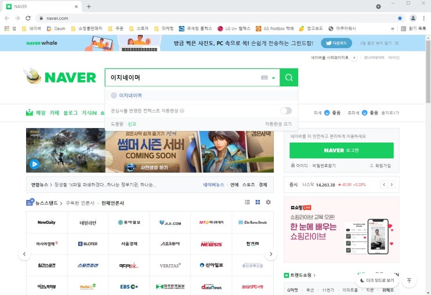431x295 pixels.
Task: Close the NAVER browser tab
Action: (77, 6)
